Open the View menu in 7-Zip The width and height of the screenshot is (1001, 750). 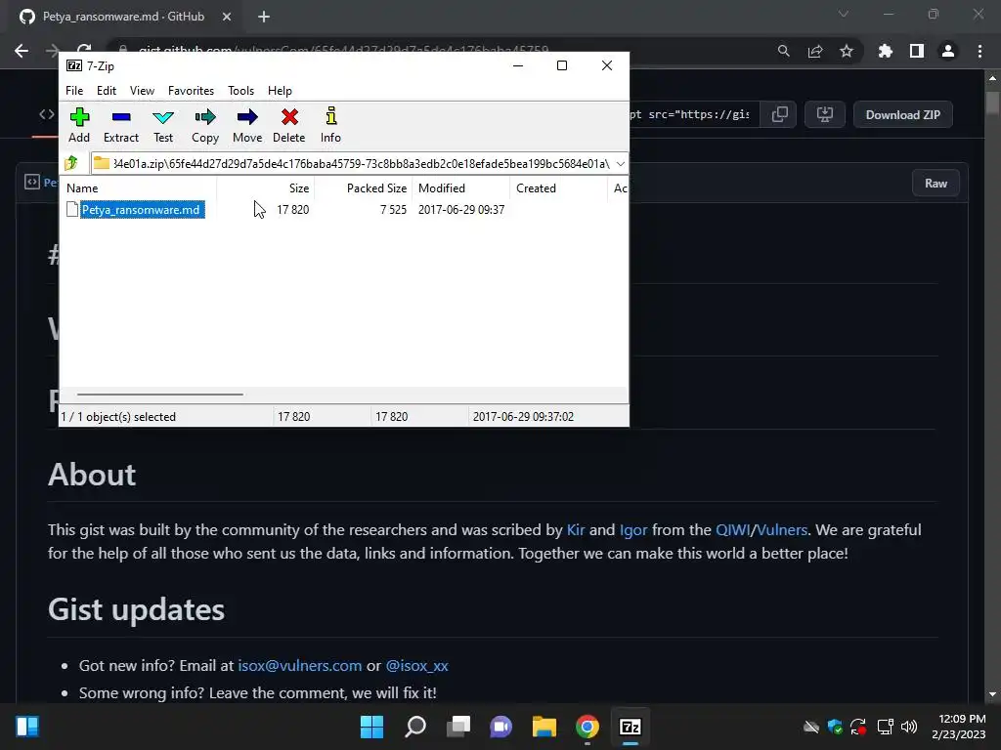click(x=142, y=91)
